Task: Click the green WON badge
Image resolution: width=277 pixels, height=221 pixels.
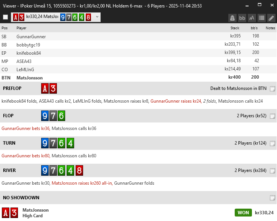Action: [243, 213]
